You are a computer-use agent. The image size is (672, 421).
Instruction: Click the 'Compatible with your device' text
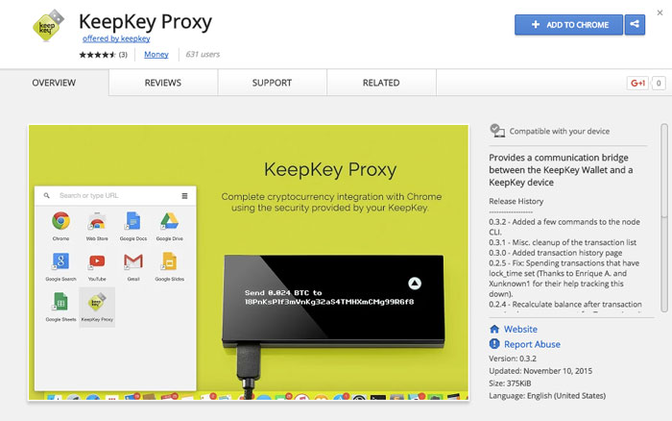pos(560,132)
